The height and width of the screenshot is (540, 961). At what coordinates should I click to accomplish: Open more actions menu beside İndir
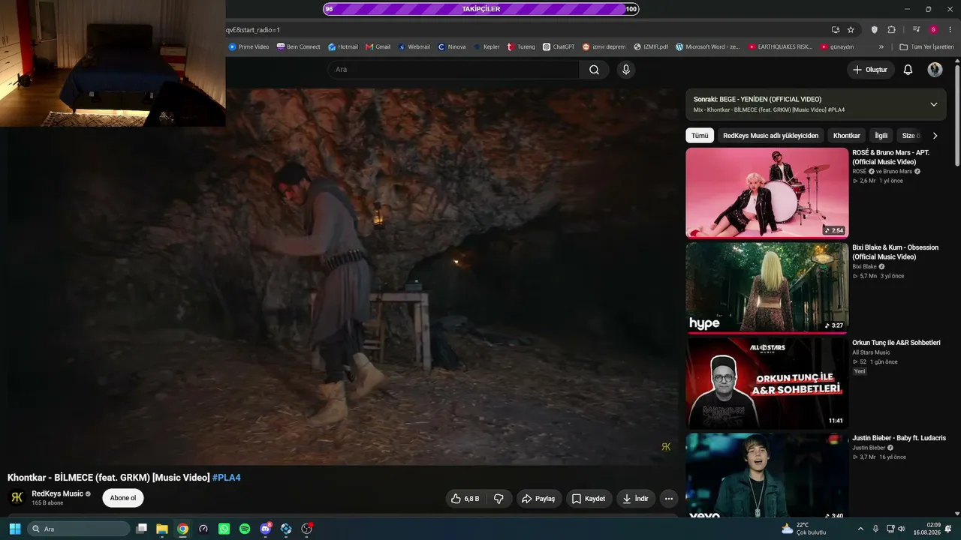668,499
